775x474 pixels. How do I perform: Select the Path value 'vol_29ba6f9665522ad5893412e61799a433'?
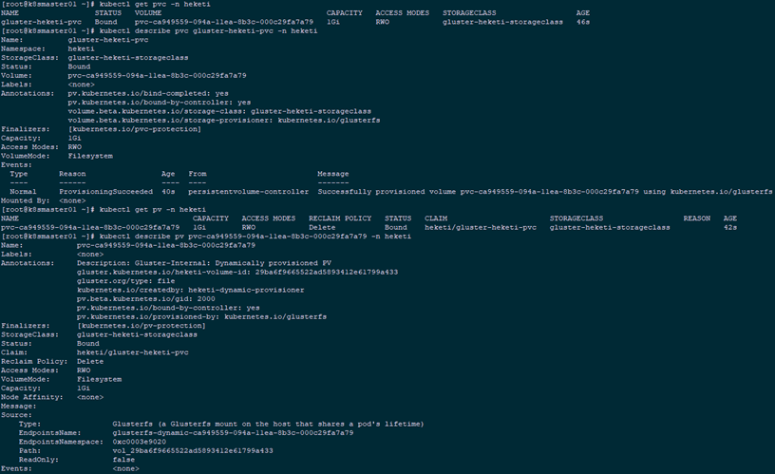193,450
